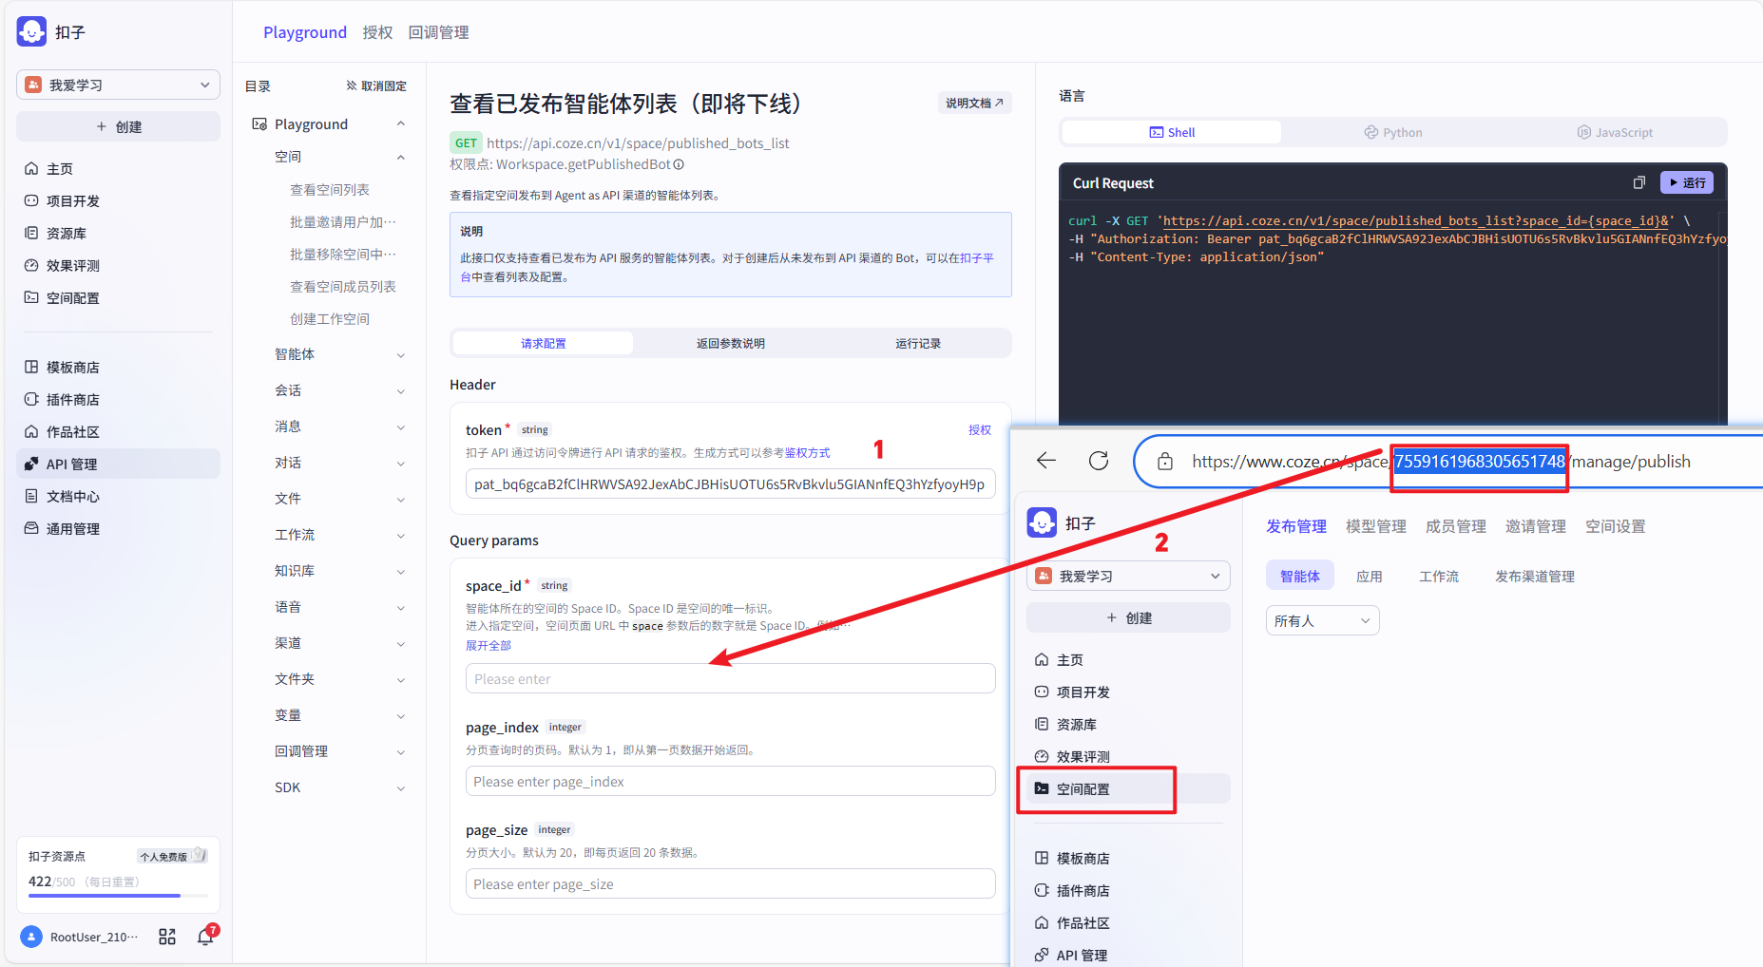Screen dimensions: 1763x967
Task: Select JavaScript language tab
Action: [1615, 132]
